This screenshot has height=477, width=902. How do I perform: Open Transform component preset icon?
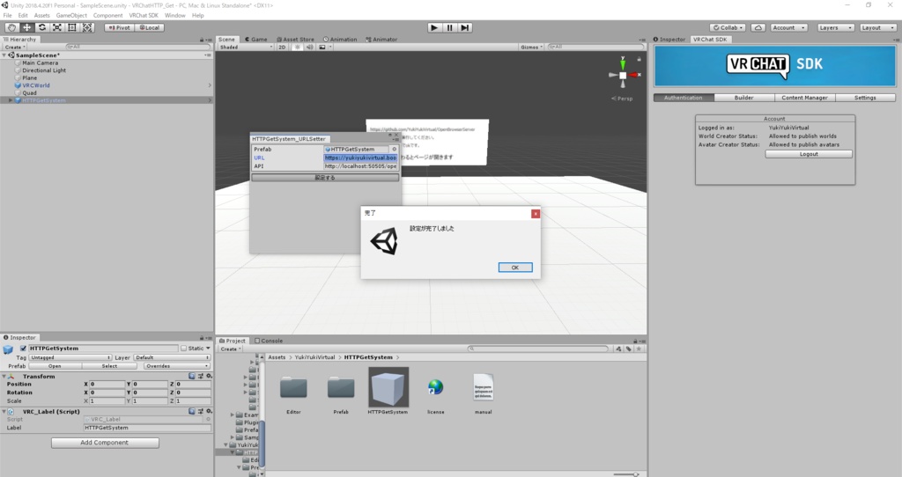200,377
